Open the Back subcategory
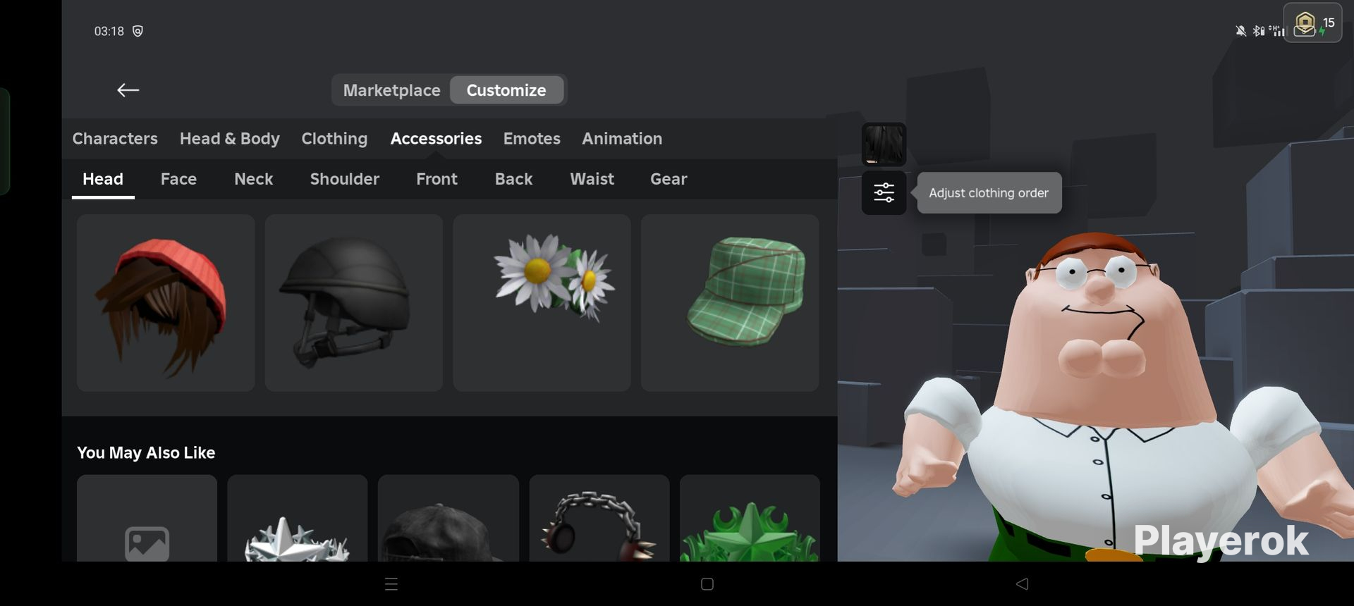The height and width of the screenshot is (606, 1354). pos(513,179)
